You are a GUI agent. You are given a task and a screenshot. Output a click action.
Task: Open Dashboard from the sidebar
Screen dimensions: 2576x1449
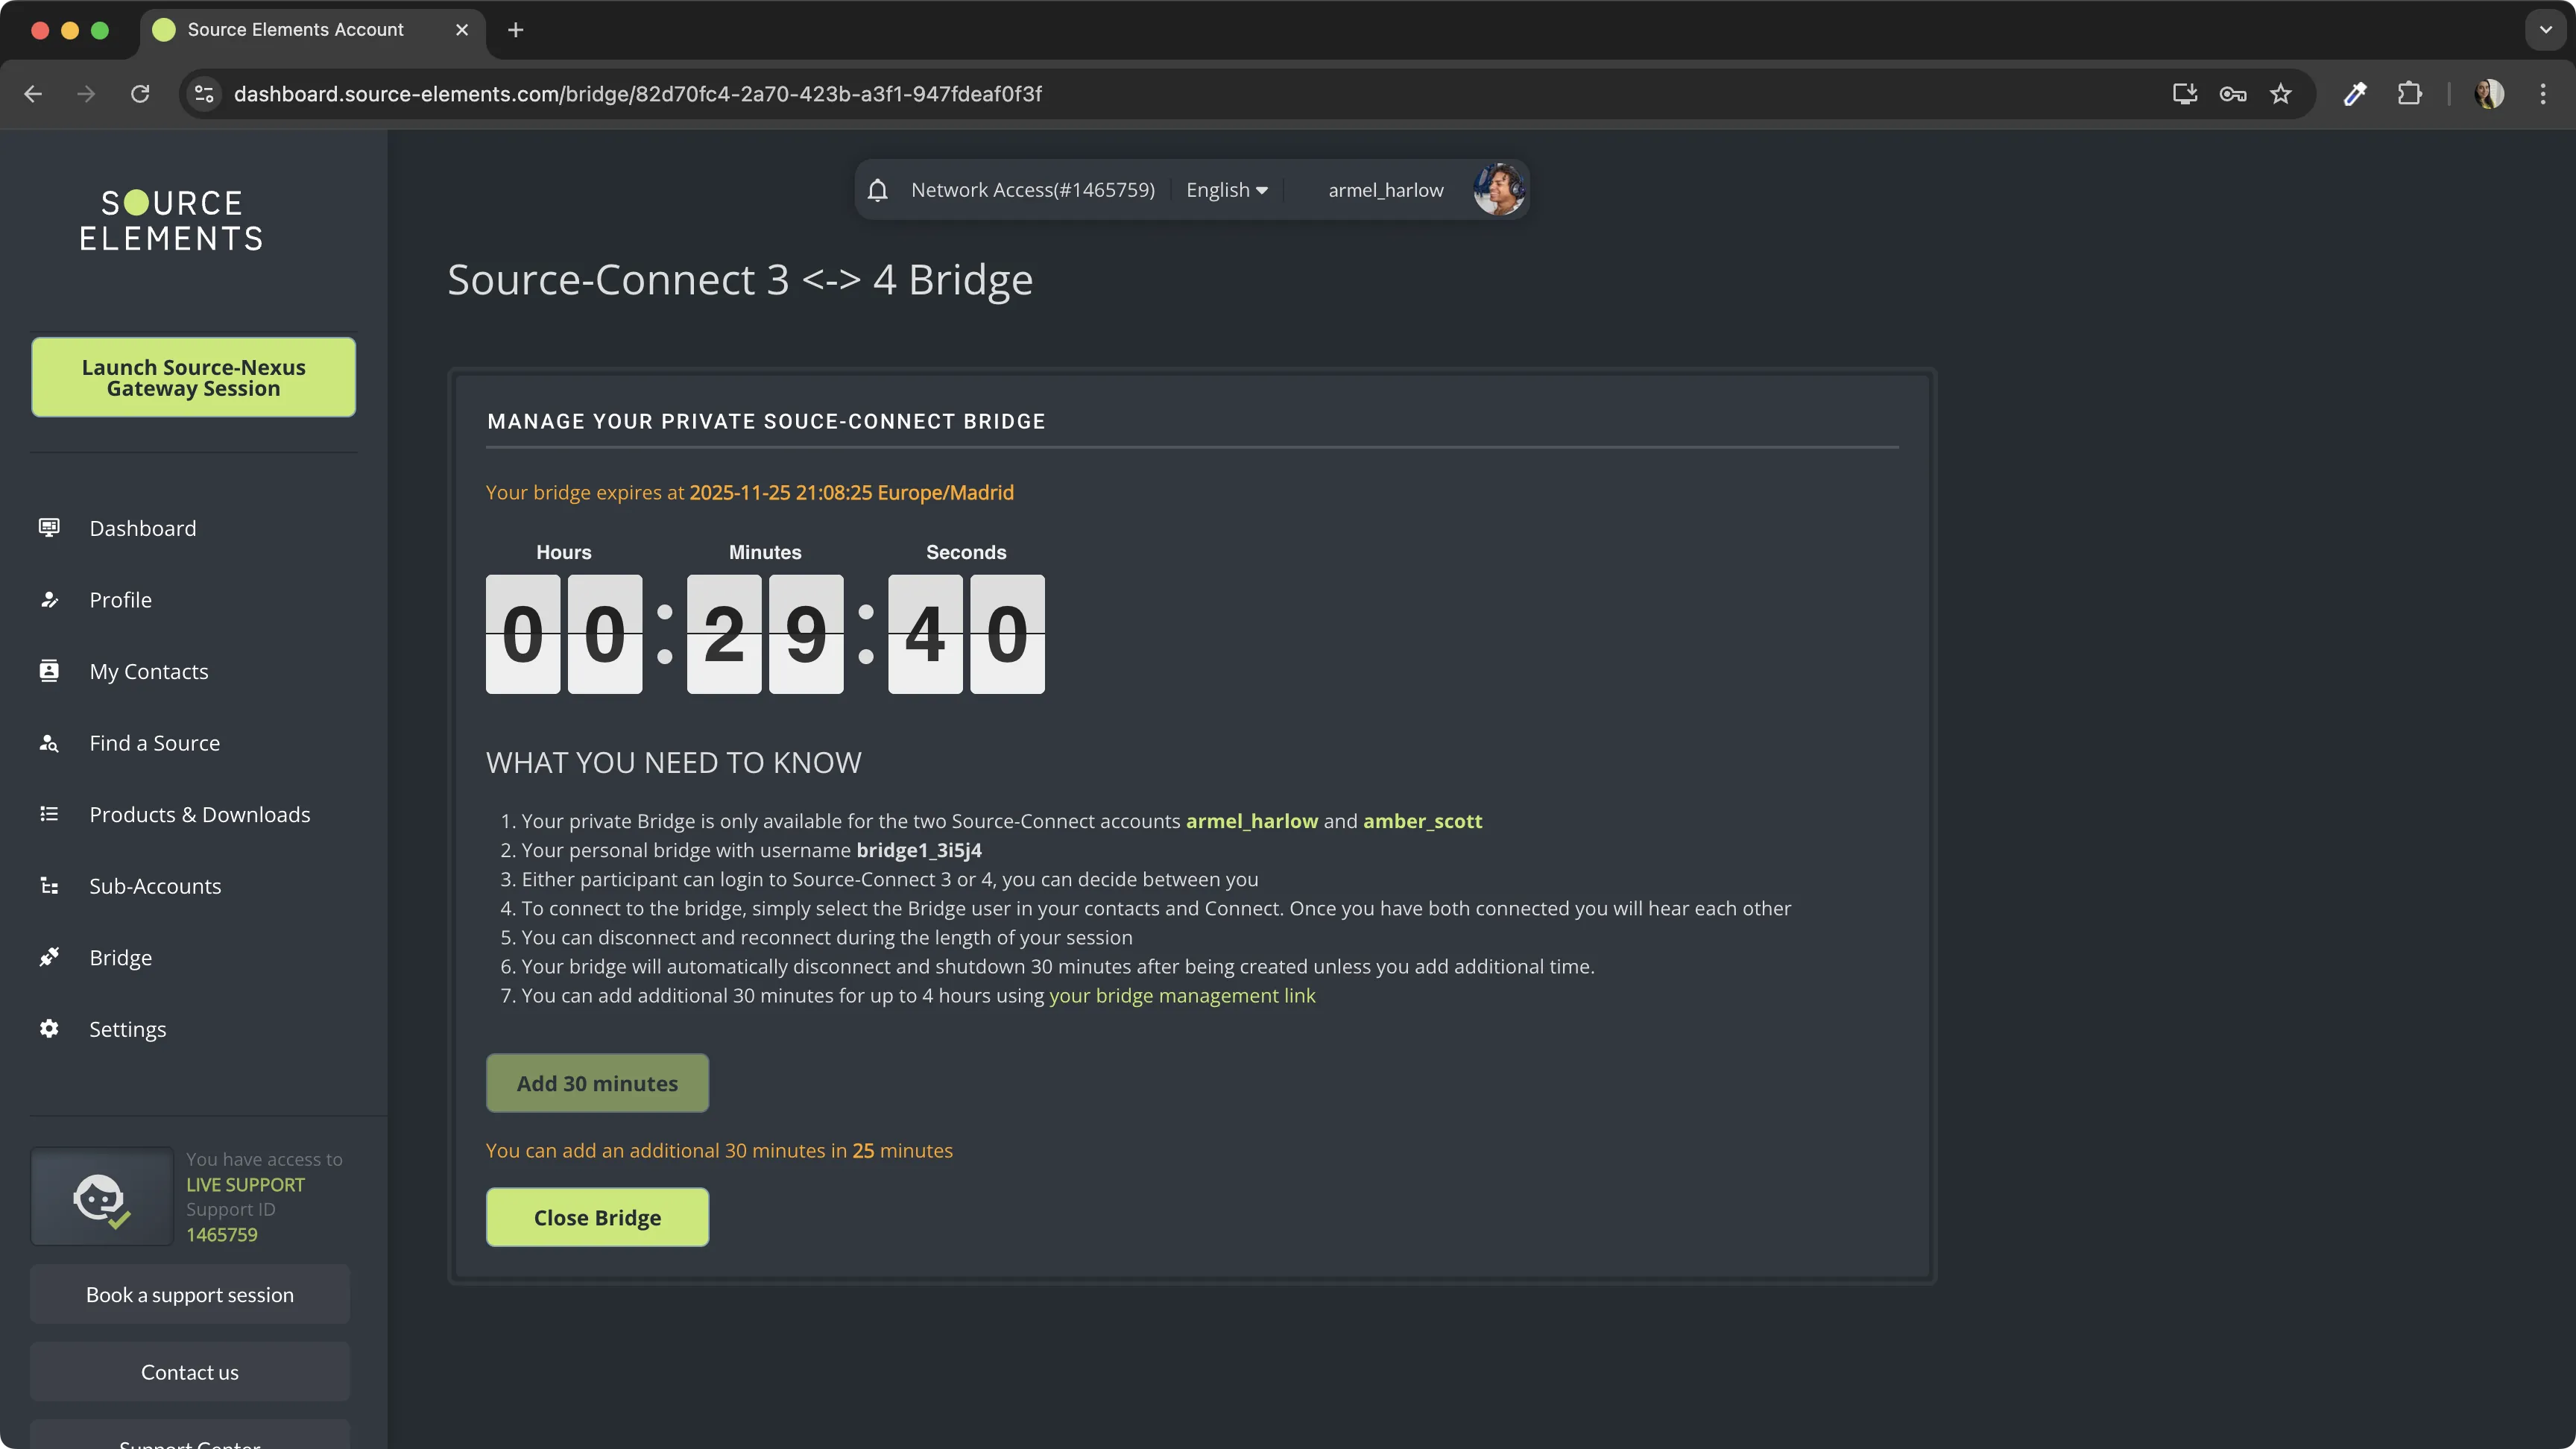point(143,528)
